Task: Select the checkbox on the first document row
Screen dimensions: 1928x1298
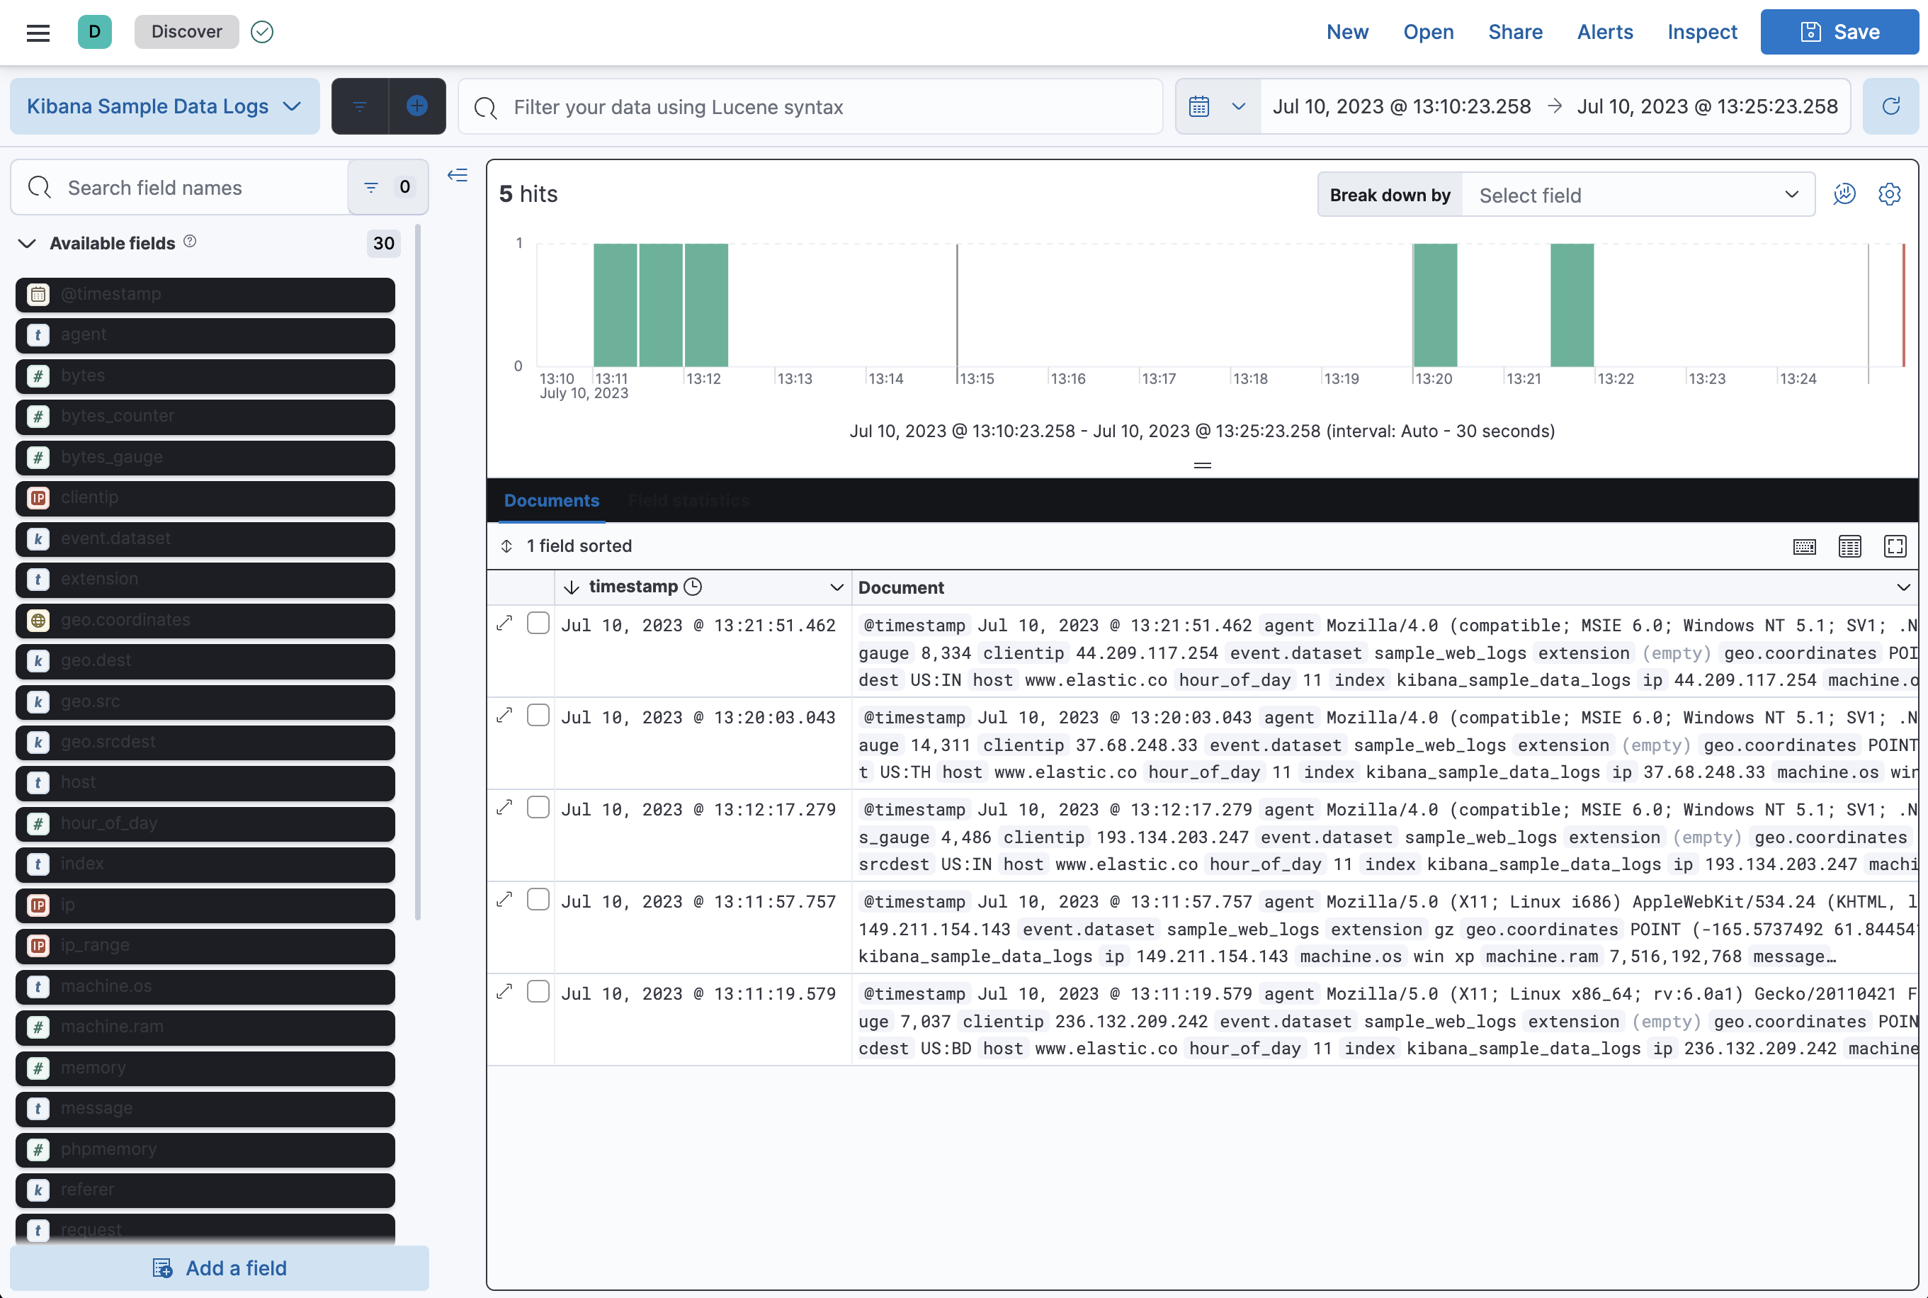Action: [x=538, y=623]
